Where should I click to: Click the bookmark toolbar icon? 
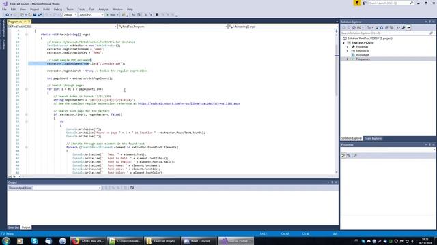[x=157, y=15]
